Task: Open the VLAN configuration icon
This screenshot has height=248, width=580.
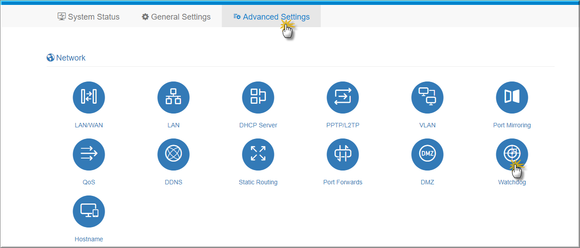Action: (x=427, y=98)
